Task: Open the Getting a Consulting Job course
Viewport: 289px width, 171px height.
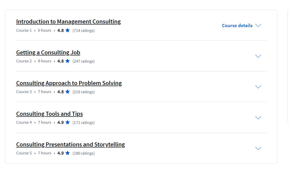Action: coord(48,52)
